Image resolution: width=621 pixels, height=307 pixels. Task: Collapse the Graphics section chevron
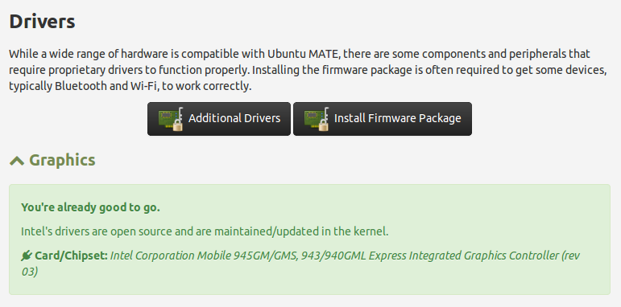point(17,161)
